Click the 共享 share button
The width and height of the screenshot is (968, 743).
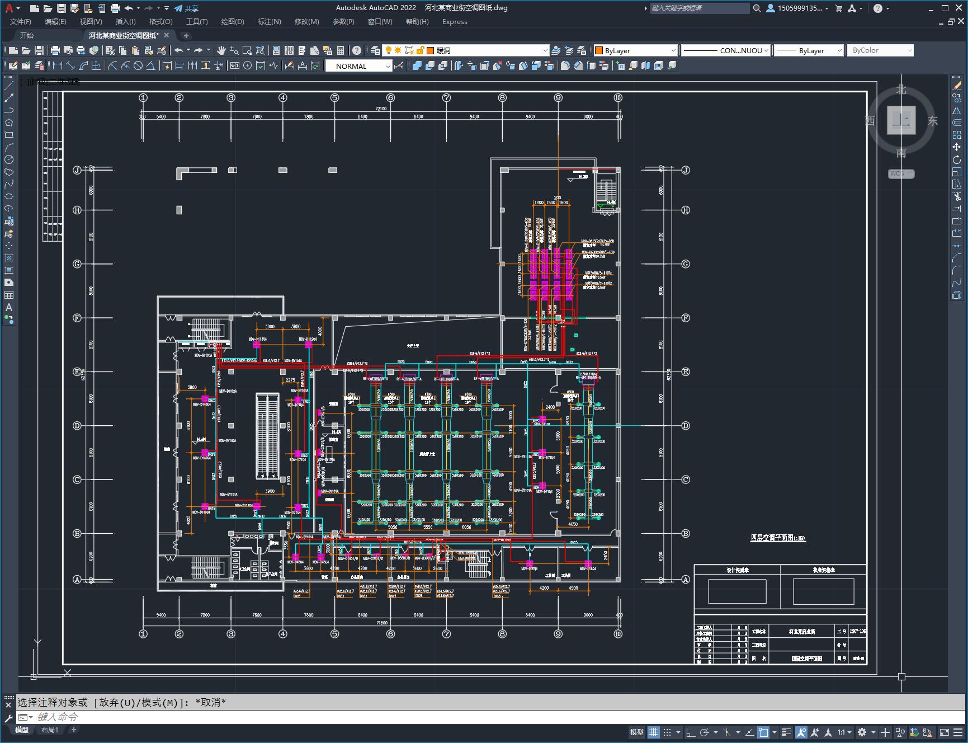pos(186,8)
